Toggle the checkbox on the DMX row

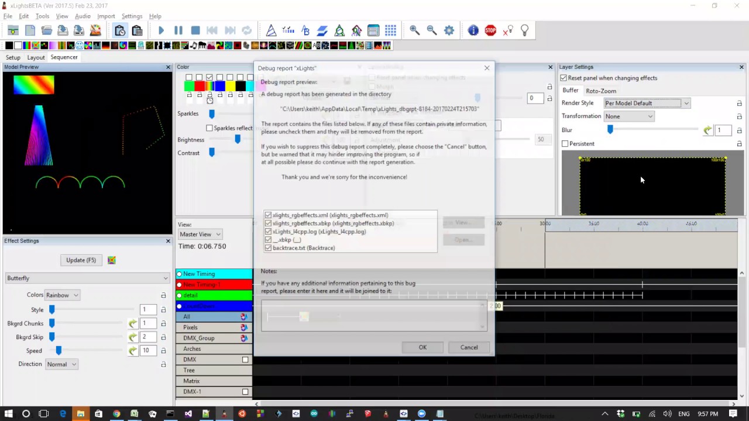[245, 360]
